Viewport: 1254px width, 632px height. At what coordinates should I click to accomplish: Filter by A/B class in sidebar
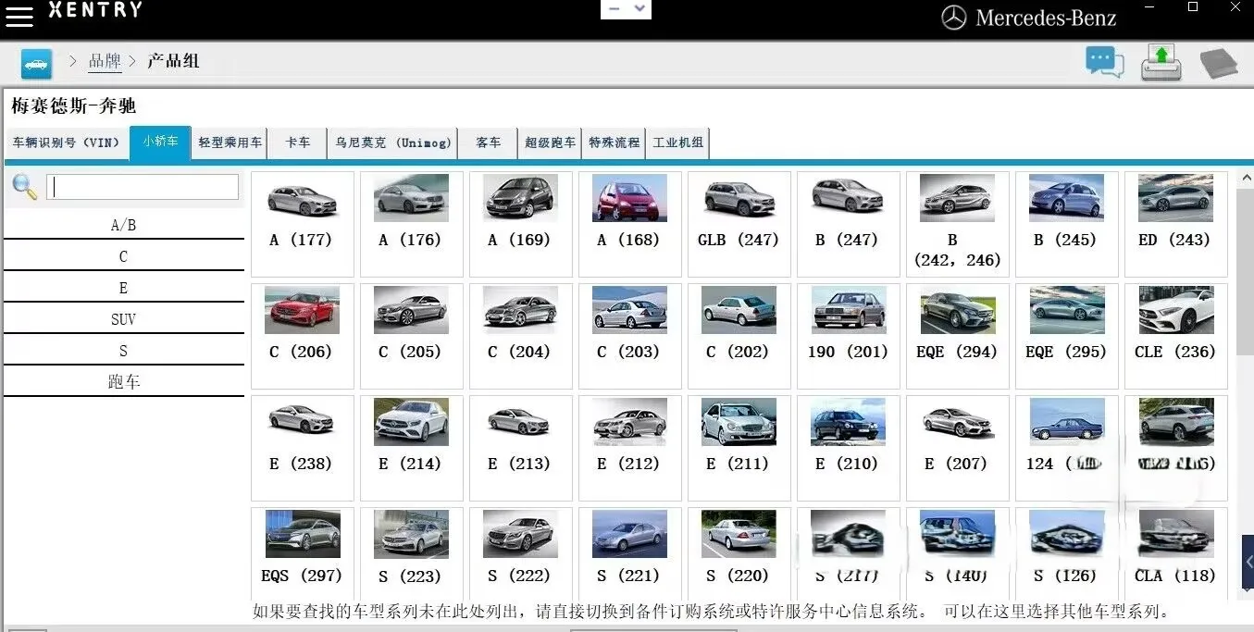coord(123,225)
